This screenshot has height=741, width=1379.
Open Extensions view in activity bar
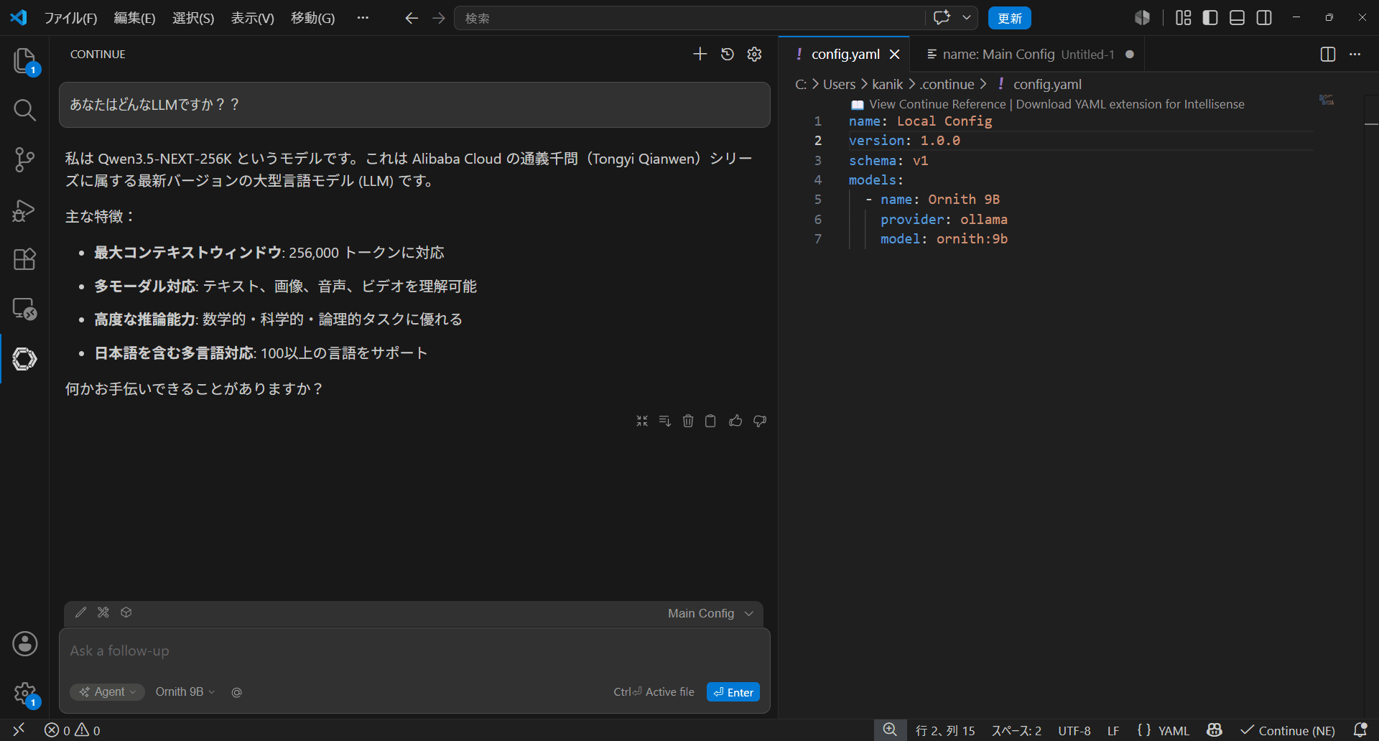point(24,259)
